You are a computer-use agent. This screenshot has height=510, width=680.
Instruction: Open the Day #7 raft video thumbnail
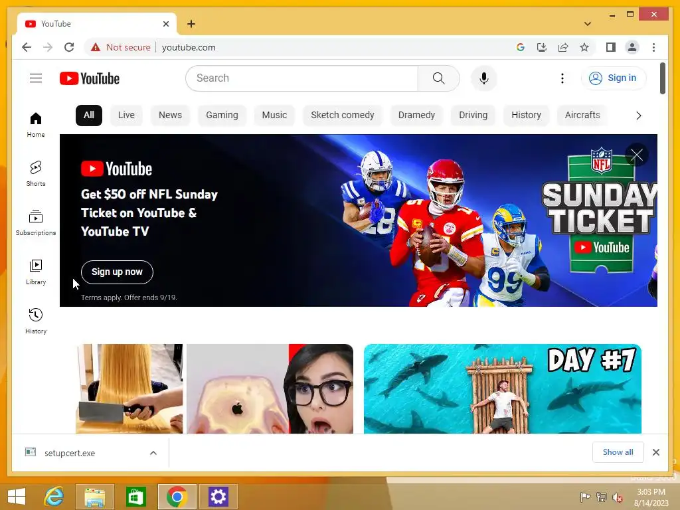point(503,388)
